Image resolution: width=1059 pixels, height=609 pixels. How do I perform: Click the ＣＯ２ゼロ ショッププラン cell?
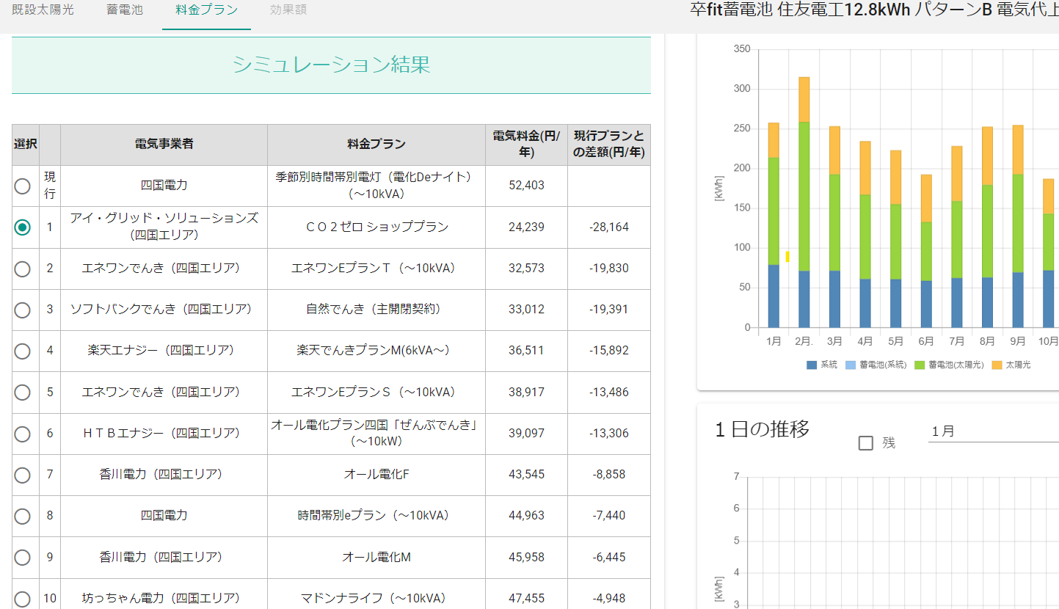point(376,227)
